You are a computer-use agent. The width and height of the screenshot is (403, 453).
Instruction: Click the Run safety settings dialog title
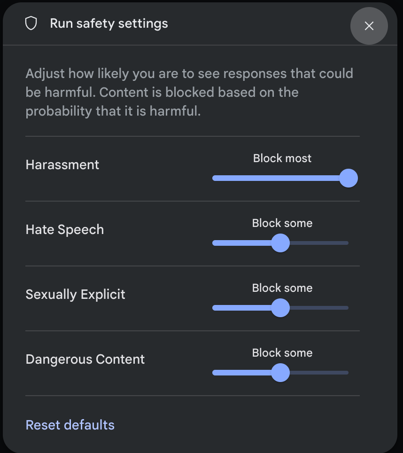[x=108, y=23]
